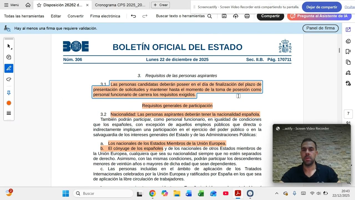Open File Explorer from taskbar
The width and height of the screenshot is (355, 200).
(177, 193)
